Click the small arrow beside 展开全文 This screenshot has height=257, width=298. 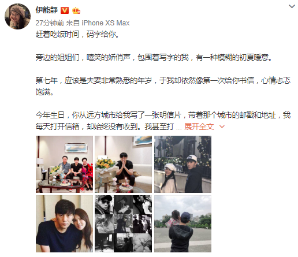tap(222, 126)
